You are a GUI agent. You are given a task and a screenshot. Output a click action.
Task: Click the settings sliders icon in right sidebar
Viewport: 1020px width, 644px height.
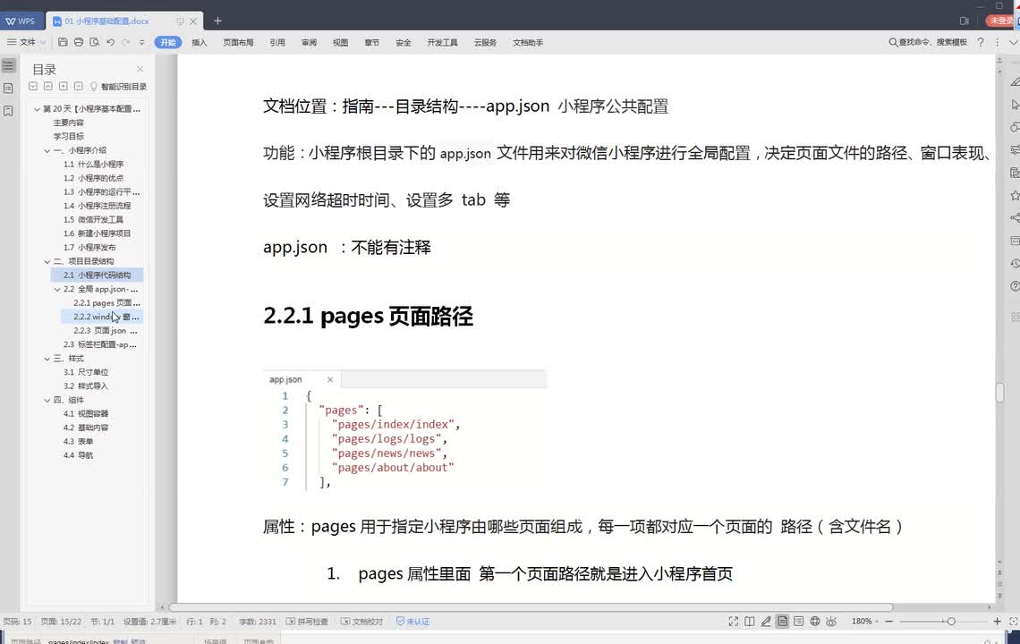click(x=1015, y=149)
